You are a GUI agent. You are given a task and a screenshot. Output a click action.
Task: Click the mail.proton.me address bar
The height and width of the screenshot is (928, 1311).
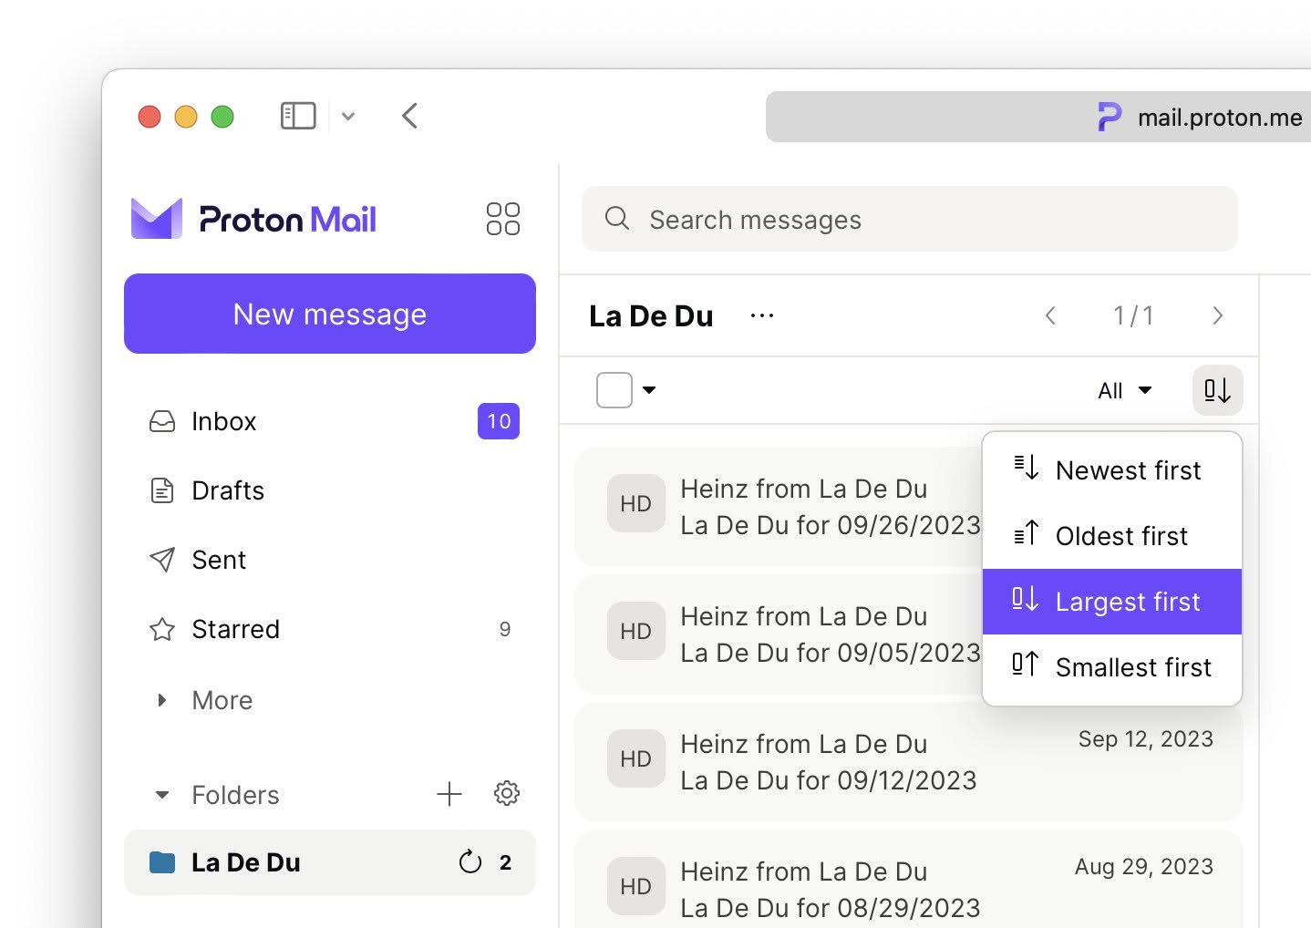click(1038, 117)
